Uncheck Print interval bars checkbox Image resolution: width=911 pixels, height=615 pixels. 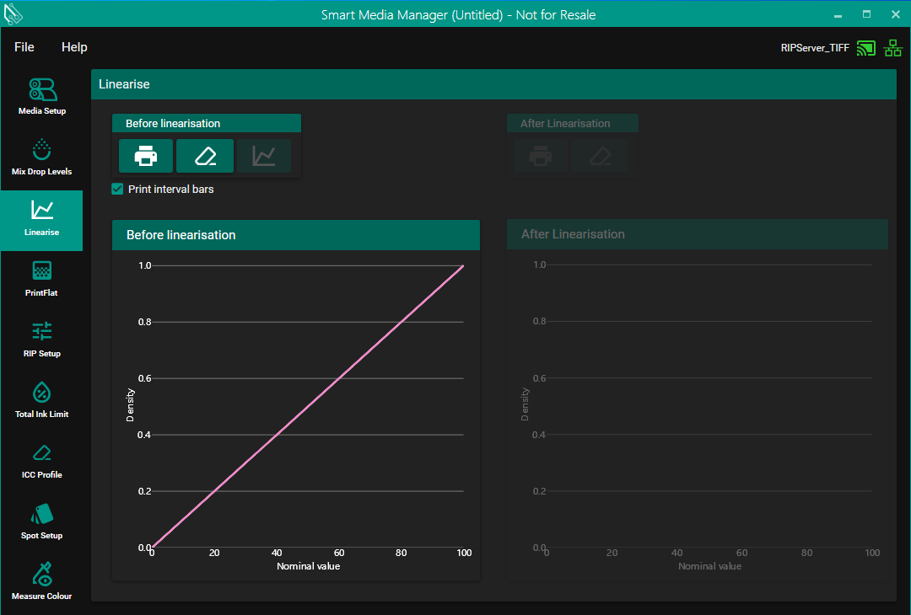118,190
